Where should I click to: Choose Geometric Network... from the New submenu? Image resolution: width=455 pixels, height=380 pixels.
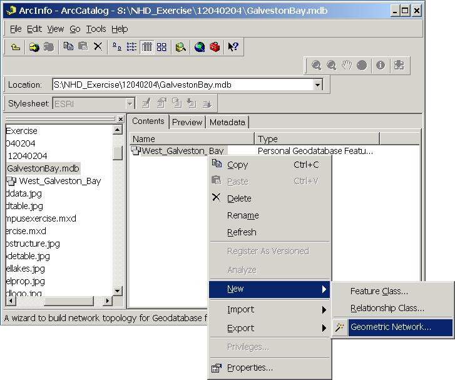[391, 327]
